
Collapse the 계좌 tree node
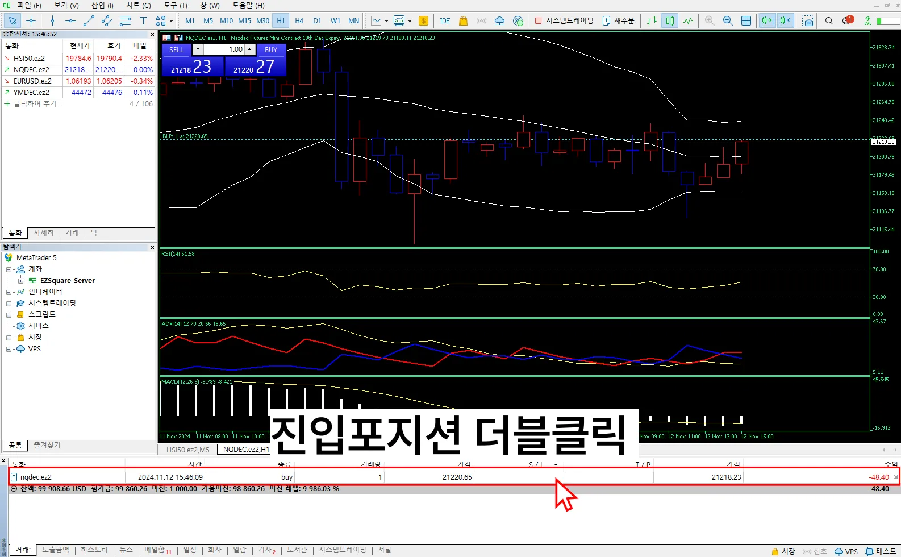[9, 269]
